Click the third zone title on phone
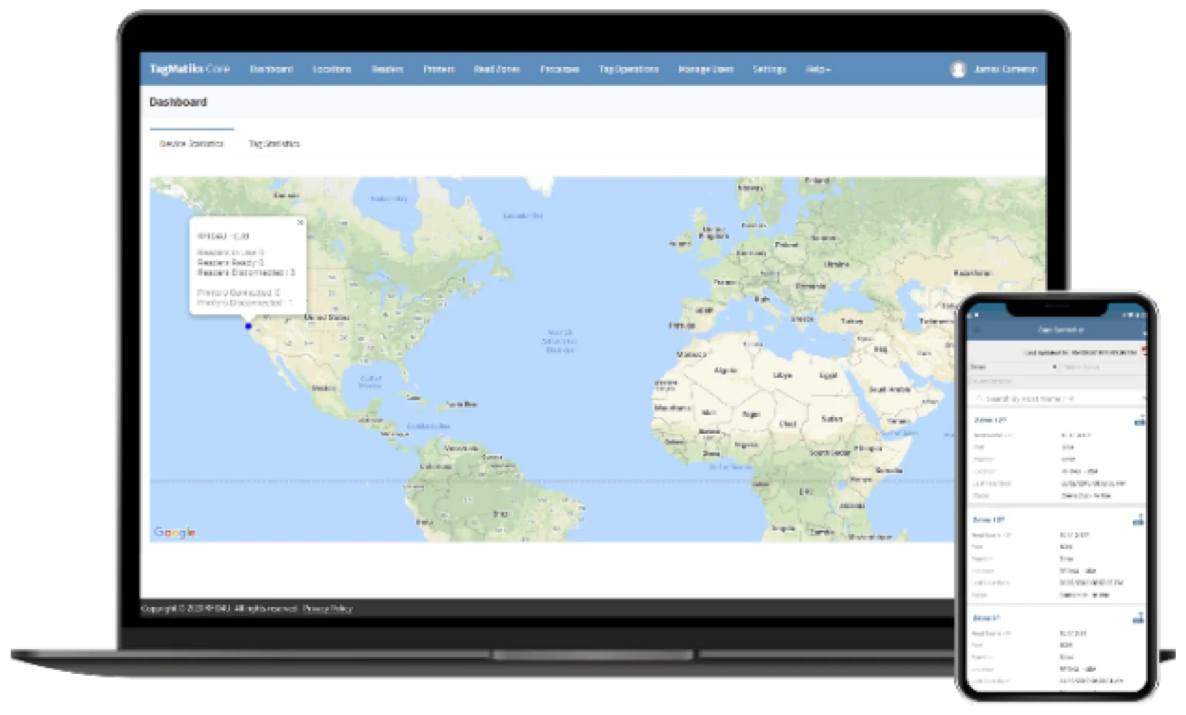Screen dimensions: 1186x715 986,618
